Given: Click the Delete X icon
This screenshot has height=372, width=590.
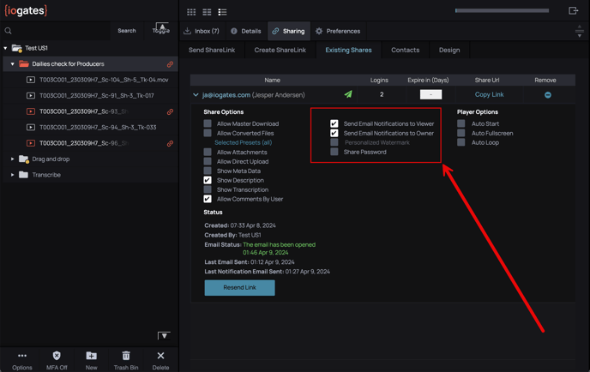Looking at the screenshot, I should (160, 356).
